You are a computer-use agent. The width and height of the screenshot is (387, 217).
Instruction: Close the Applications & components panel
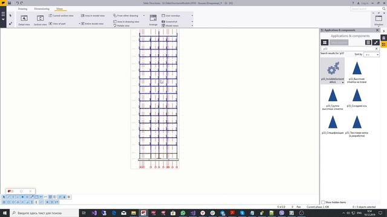(x=377, y=30)
